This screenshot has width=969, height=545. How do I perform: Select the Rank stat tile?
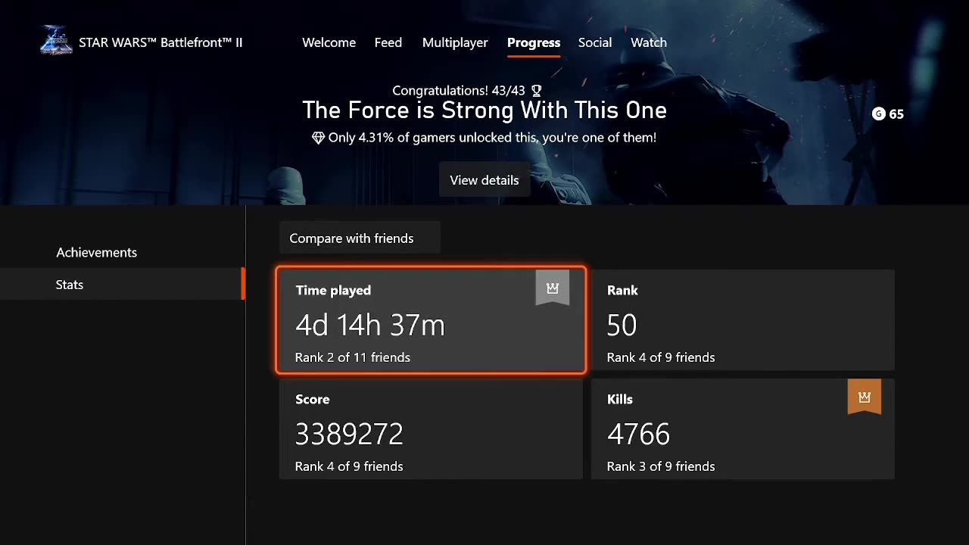click(742, 320)
